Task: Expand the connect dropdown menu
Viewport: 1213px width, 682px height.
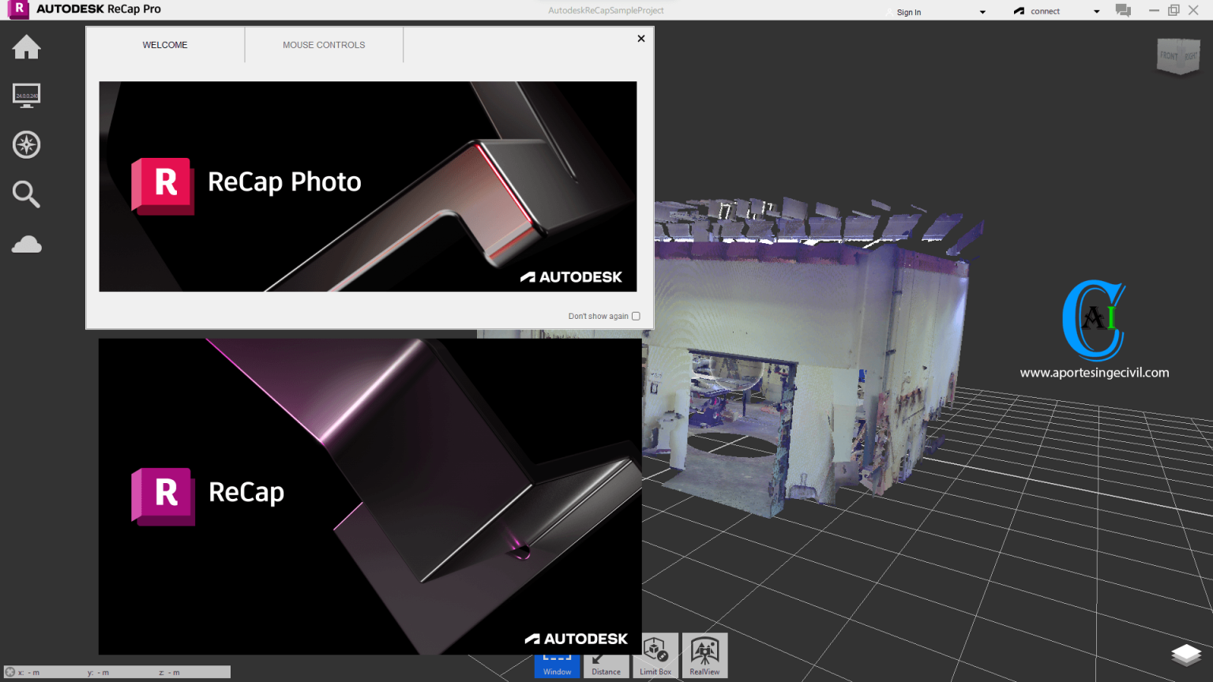Action: pos(1097,11)
